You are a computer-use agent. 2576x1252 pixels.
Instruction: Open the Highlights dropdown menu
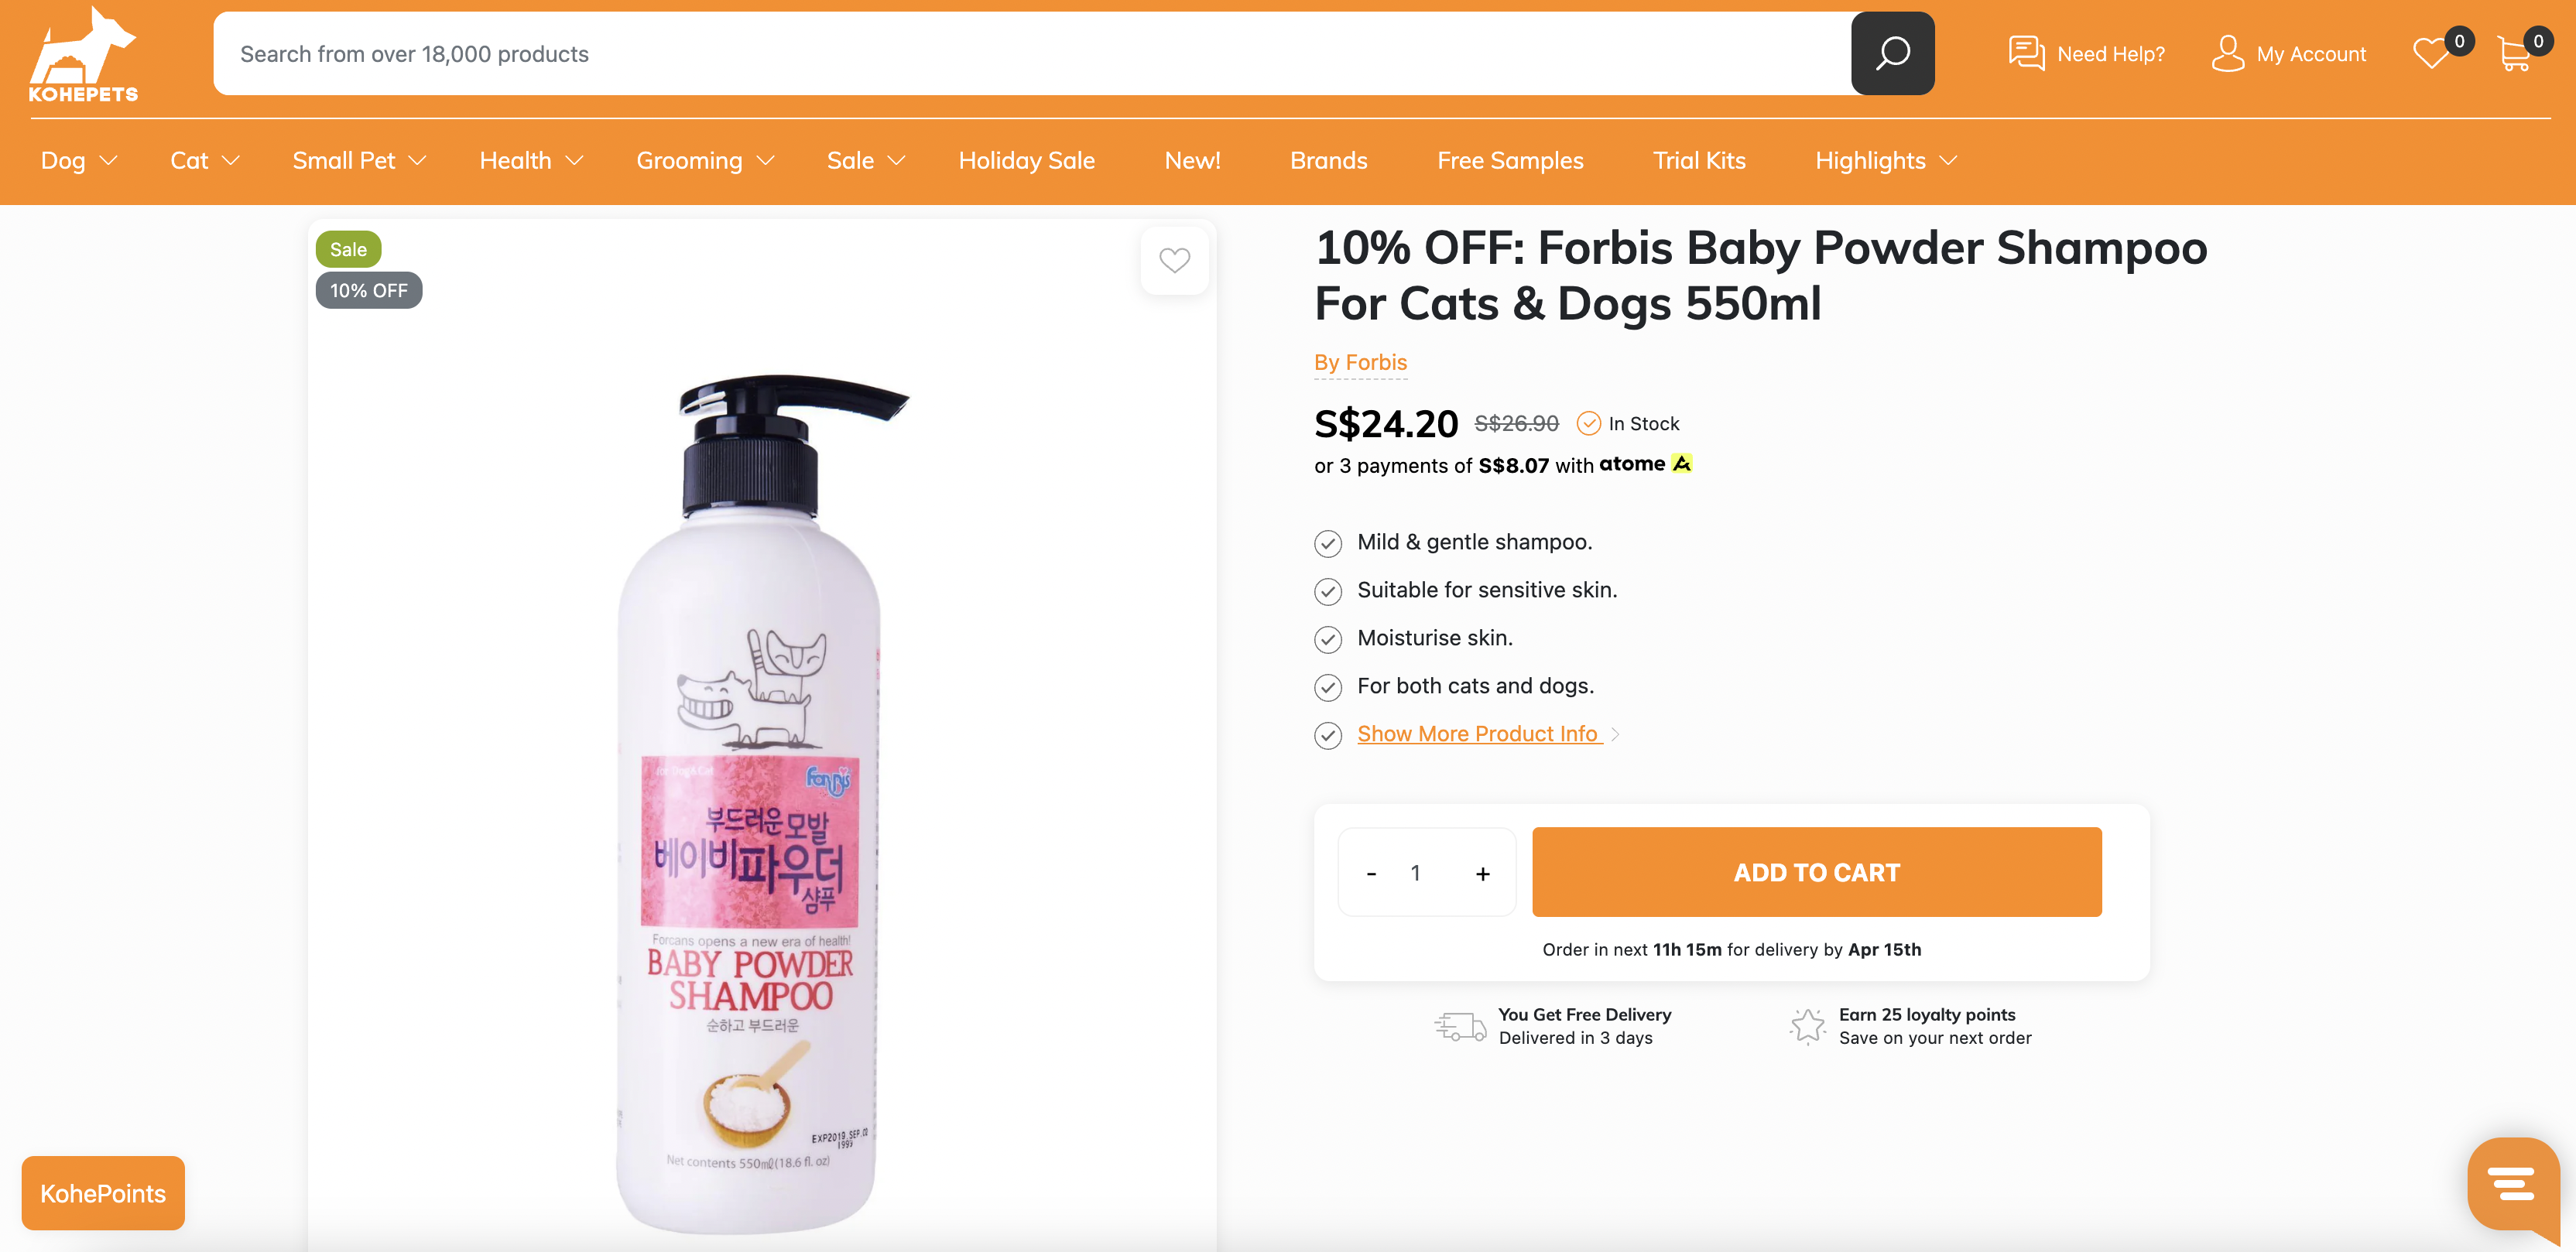[x=1885, y=161]
